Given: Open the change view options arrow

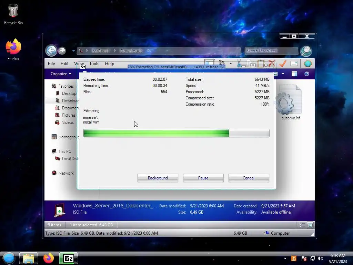Looking at the screenshot, I should [283, 74].
